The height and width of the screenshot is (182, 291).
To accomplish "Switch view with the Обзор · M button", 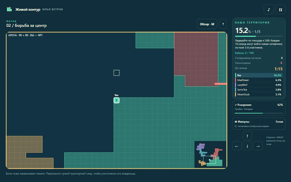I will point(207,24).
